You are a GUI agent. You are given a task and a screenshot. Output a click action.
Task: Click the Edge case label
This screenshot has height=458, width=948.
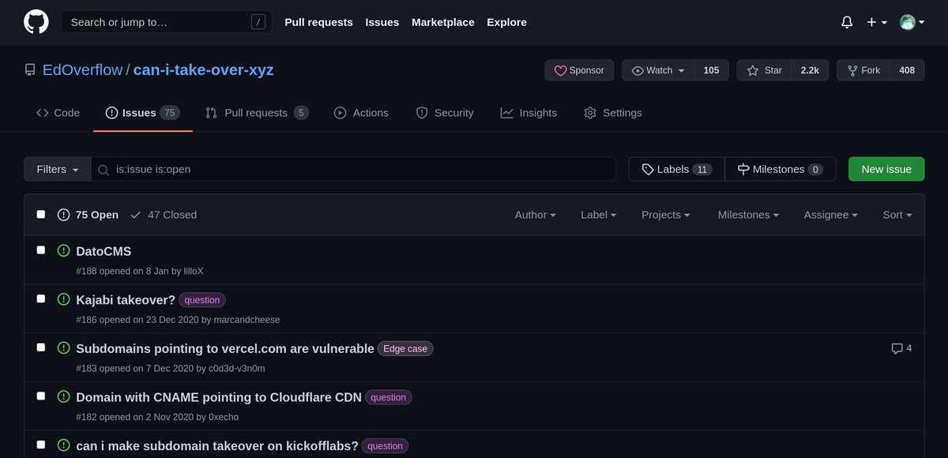pyautogui.click(x=405, y=348)
